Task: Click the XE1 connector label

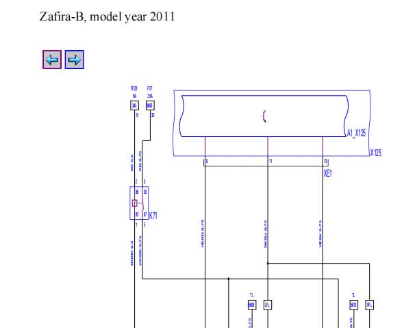Action: (327, 173)
